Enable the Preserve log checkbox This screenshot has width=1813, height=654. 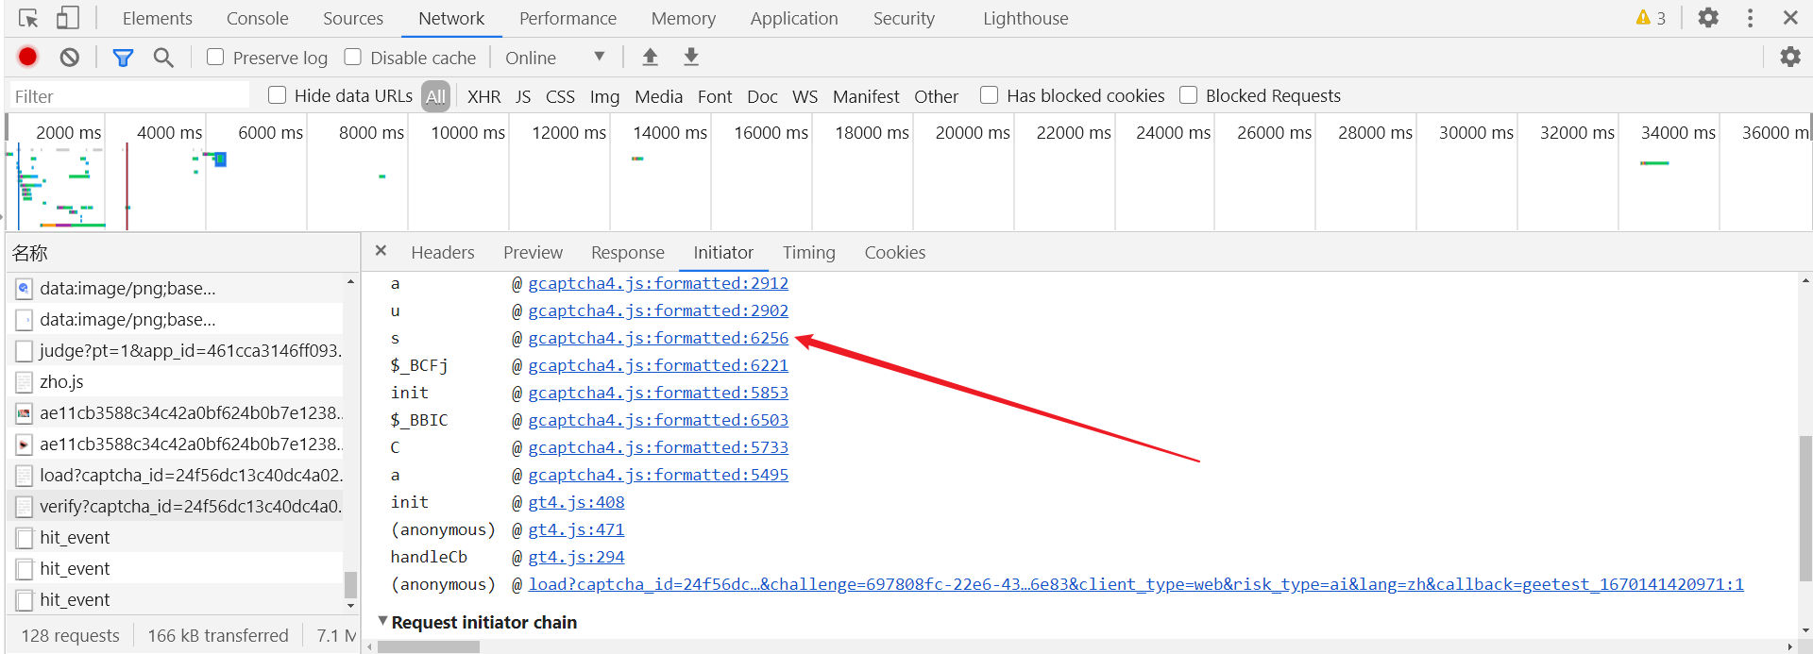pos(216,58)
